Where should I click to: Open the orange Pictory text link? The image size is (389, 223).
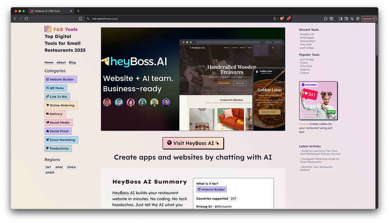[x=304, y=124]
